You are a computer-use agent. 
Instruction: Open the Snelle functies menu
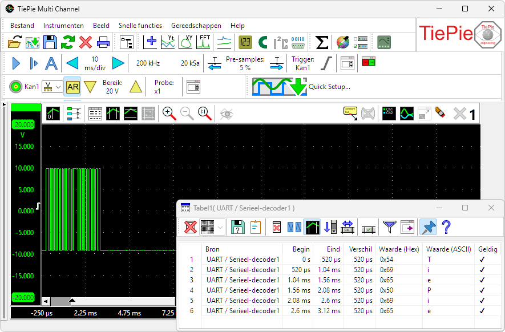coord(140,26)
